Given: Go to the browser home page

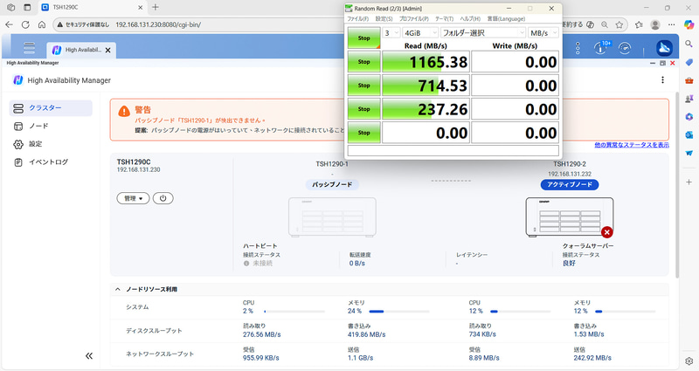Looking at the screenshot, I should [41, 24].
